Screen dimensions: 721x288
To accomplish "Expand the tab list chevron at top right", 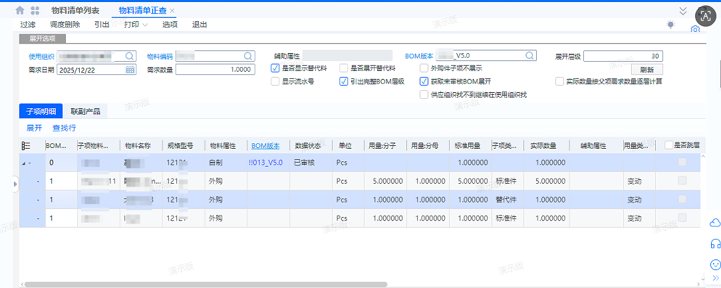I will [x=683, y=11].
